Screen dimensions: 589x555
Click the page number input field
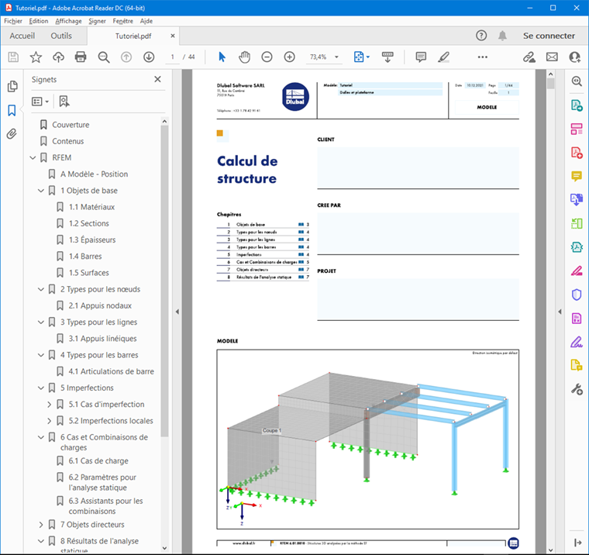point(172,57)
